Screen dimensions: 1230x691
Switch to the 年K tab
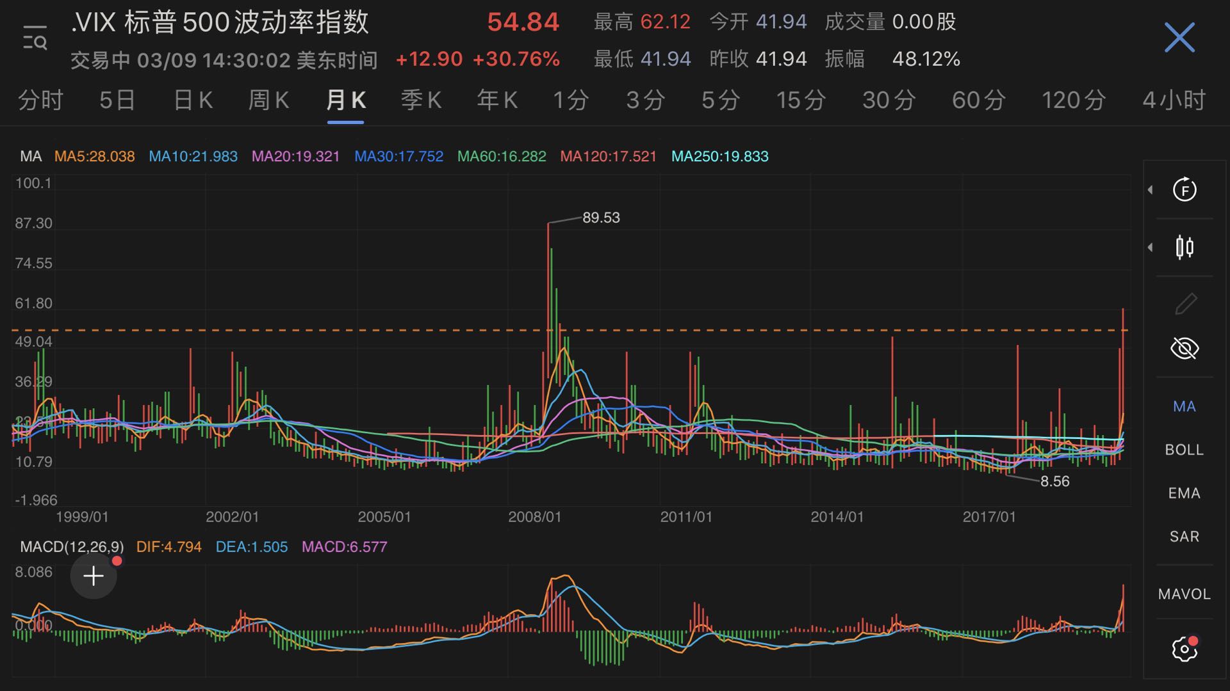tap(497, 100)
